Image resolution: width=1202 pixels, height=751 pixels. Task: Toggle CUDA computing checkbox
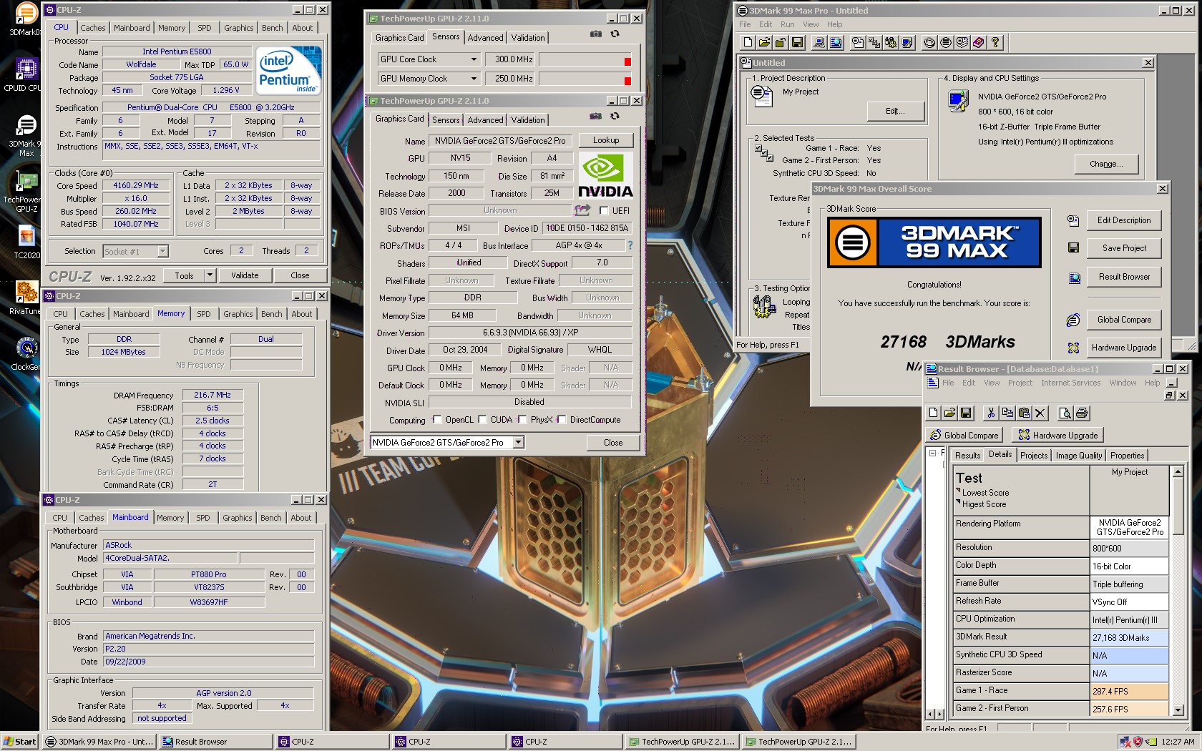[483, 420]
